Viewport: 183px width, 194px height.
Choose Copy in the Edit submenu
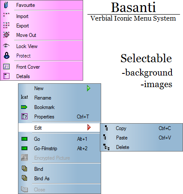[x=141, y=128]
